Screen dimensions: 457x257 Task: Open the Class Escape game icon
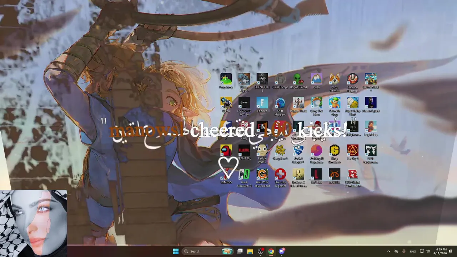[x=280, y=81]
